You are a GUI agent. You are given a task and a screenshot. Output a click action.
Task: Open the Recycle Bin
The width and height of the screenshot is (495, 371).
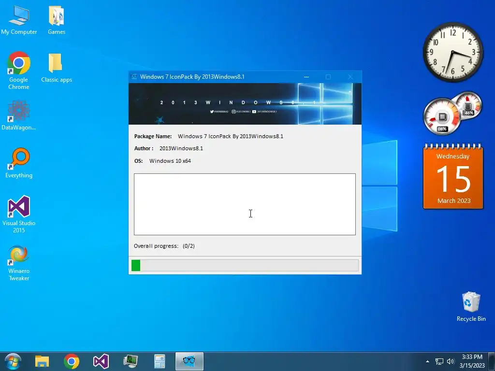pyautogui.click(x=471, y=307)
